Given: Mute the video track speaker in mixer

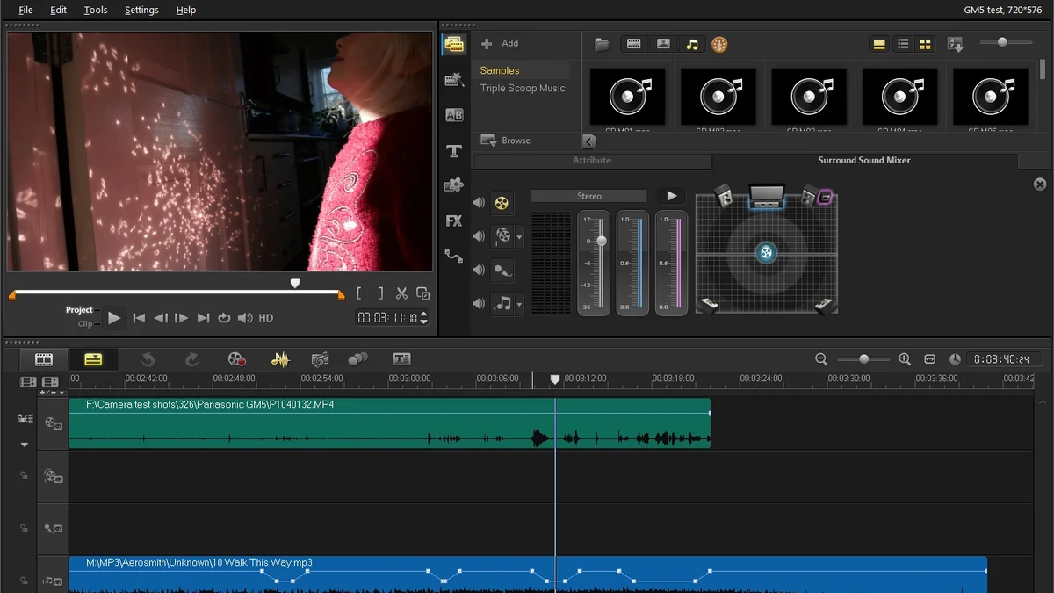Looking at the screenshot, I should [479, 203].
